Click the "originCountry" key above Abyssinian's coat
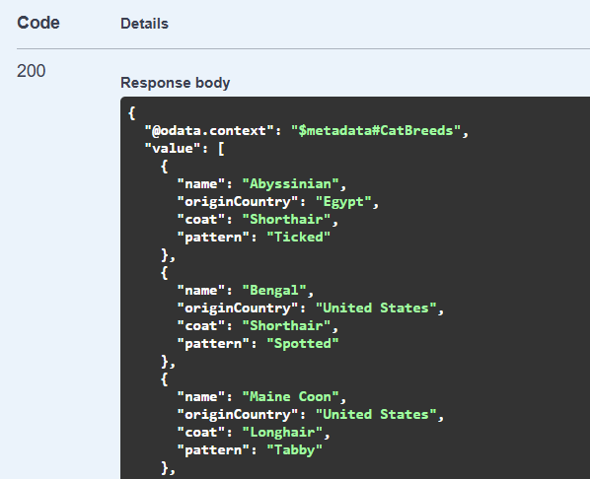The height and width of the screenshot is (479, 590). (238, 202)
